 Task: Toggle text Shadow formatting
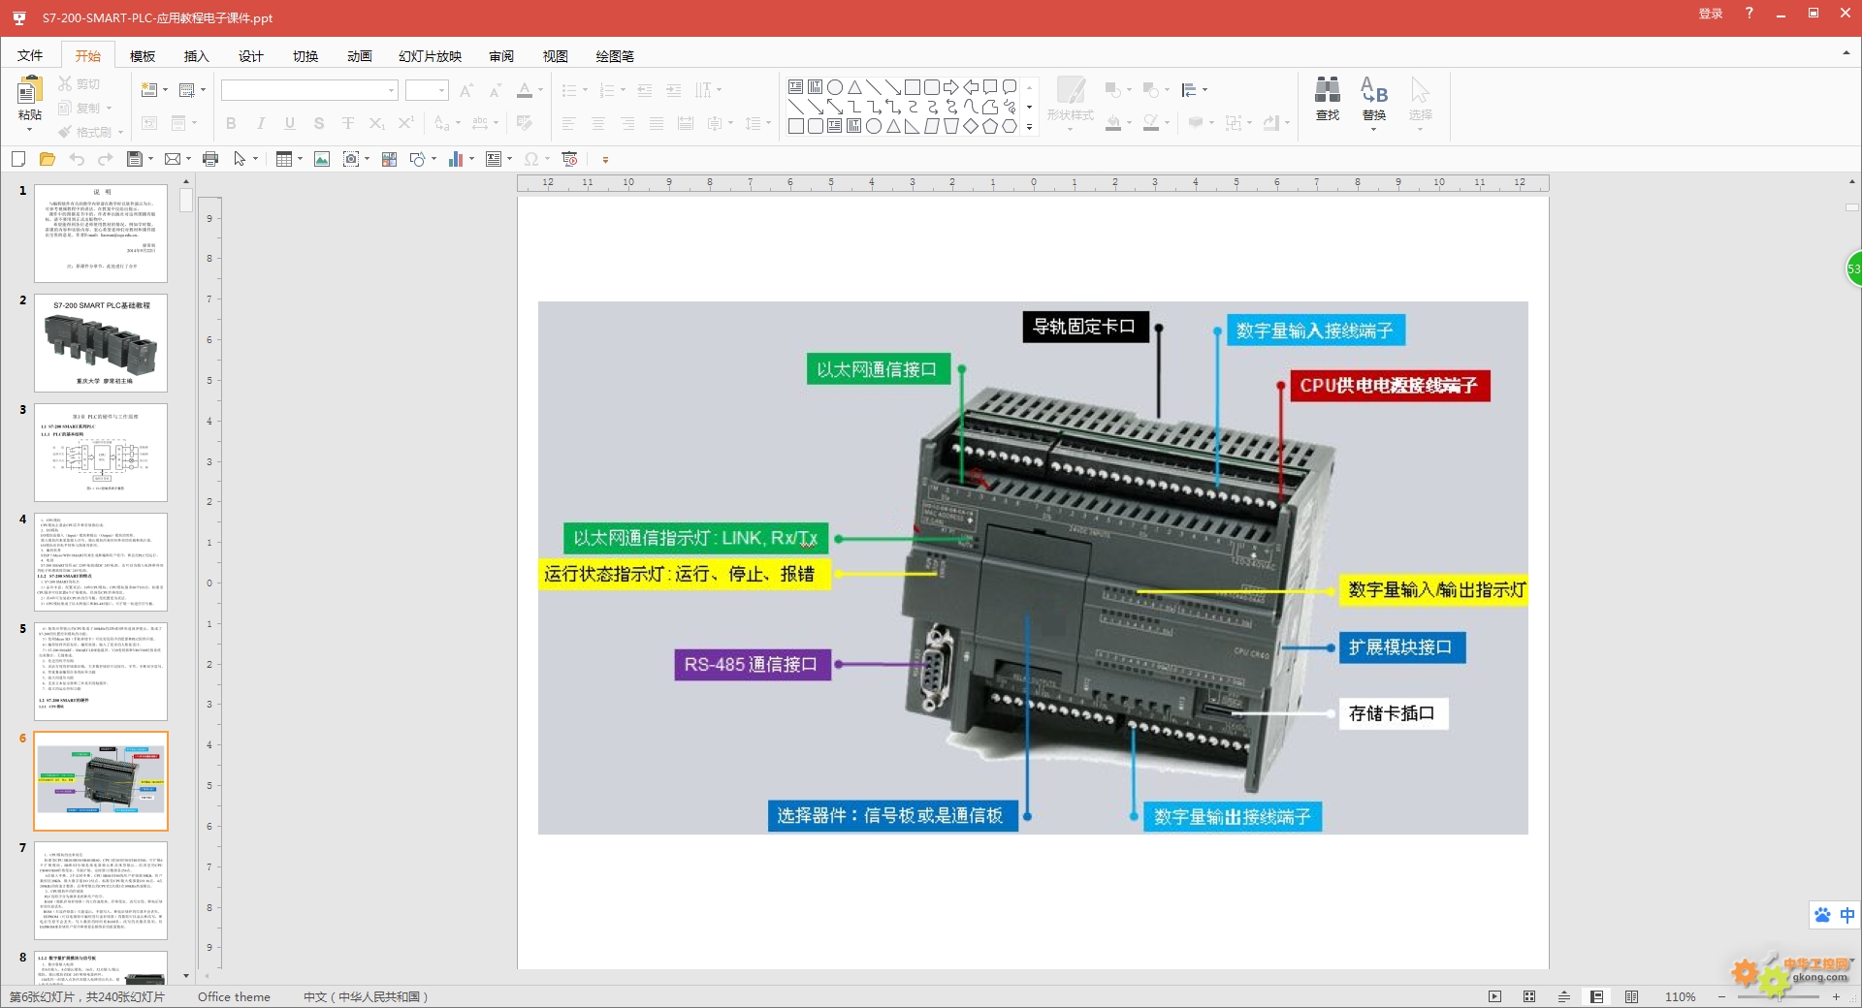pos(318,123)
